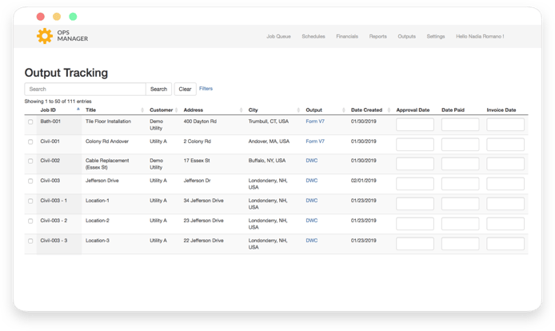Click the Buffalo, NY, USA city cell

pyautogui.click(x=267, y=161)
